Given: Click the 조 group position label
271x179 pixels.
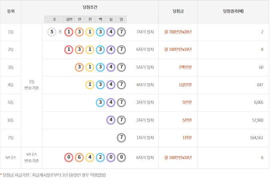Looking at the screenshot, I should point(54,19).
